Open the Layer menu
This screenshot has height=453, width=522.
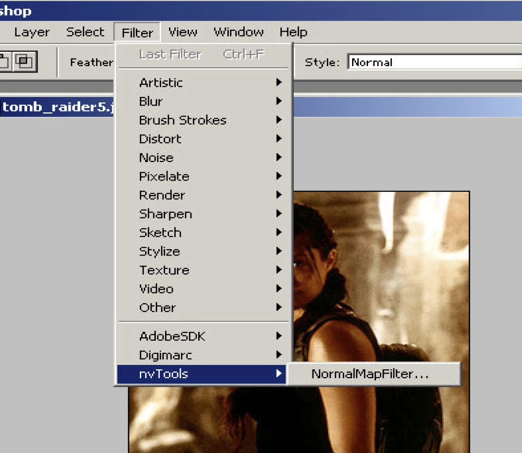click(x=32, y=32)
